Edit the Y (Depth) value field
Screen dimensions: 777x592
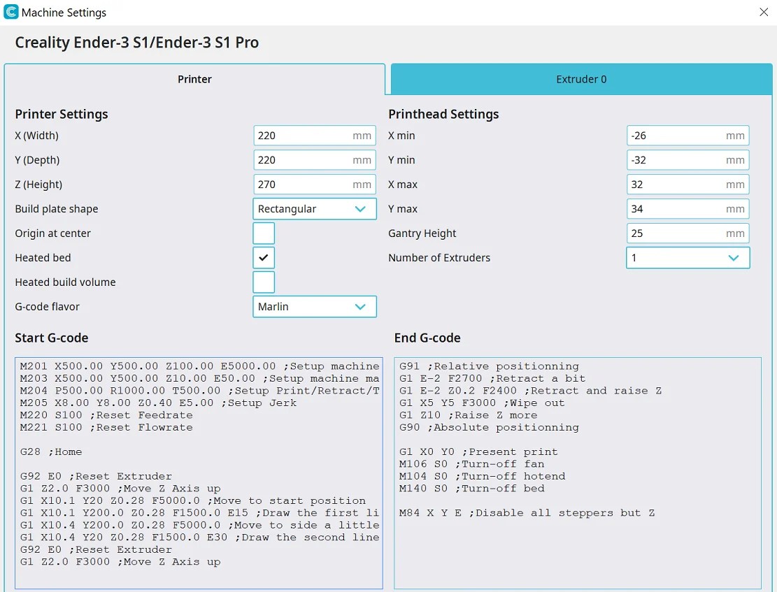(x=315, y=160)
